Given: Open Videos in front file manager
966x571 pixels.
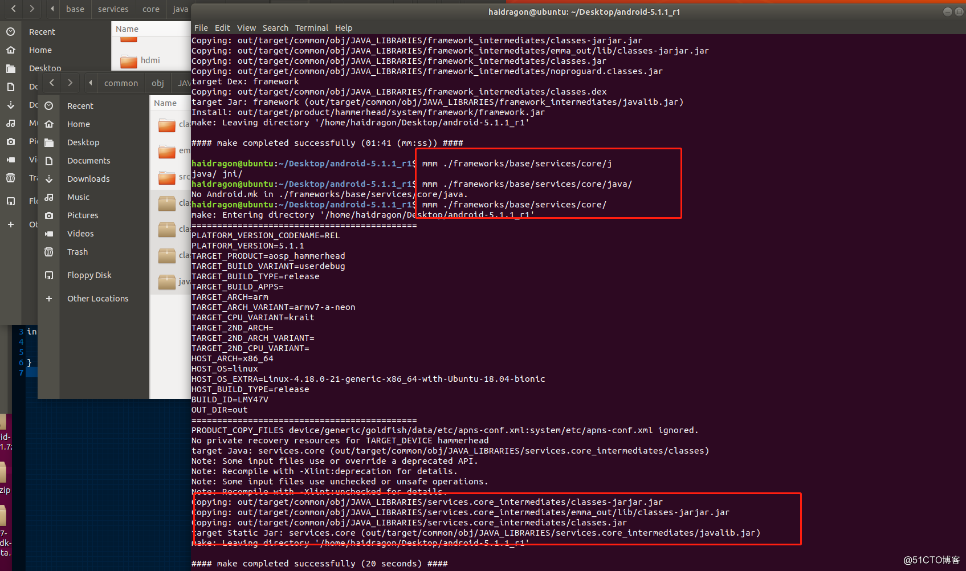Looking at the screenshot, I should [x=80, y=234].
